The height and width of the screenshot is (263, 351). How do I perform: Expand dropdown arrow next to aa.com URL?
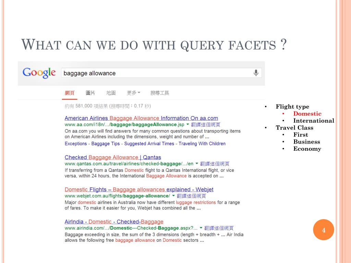coord(188,124)
